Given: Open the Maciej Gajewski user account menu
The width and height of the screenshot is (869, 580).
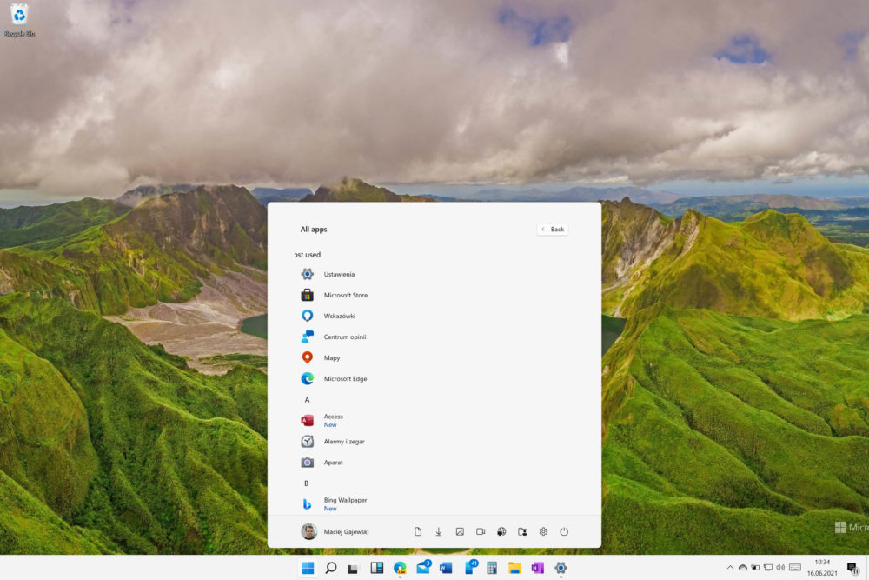Looking at the screenshot, I should [x=335, y=532].
